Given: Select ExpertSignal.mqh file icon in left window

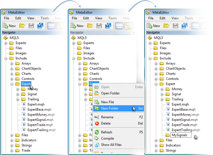Looking at the screenshot, I should coord(24,120).
